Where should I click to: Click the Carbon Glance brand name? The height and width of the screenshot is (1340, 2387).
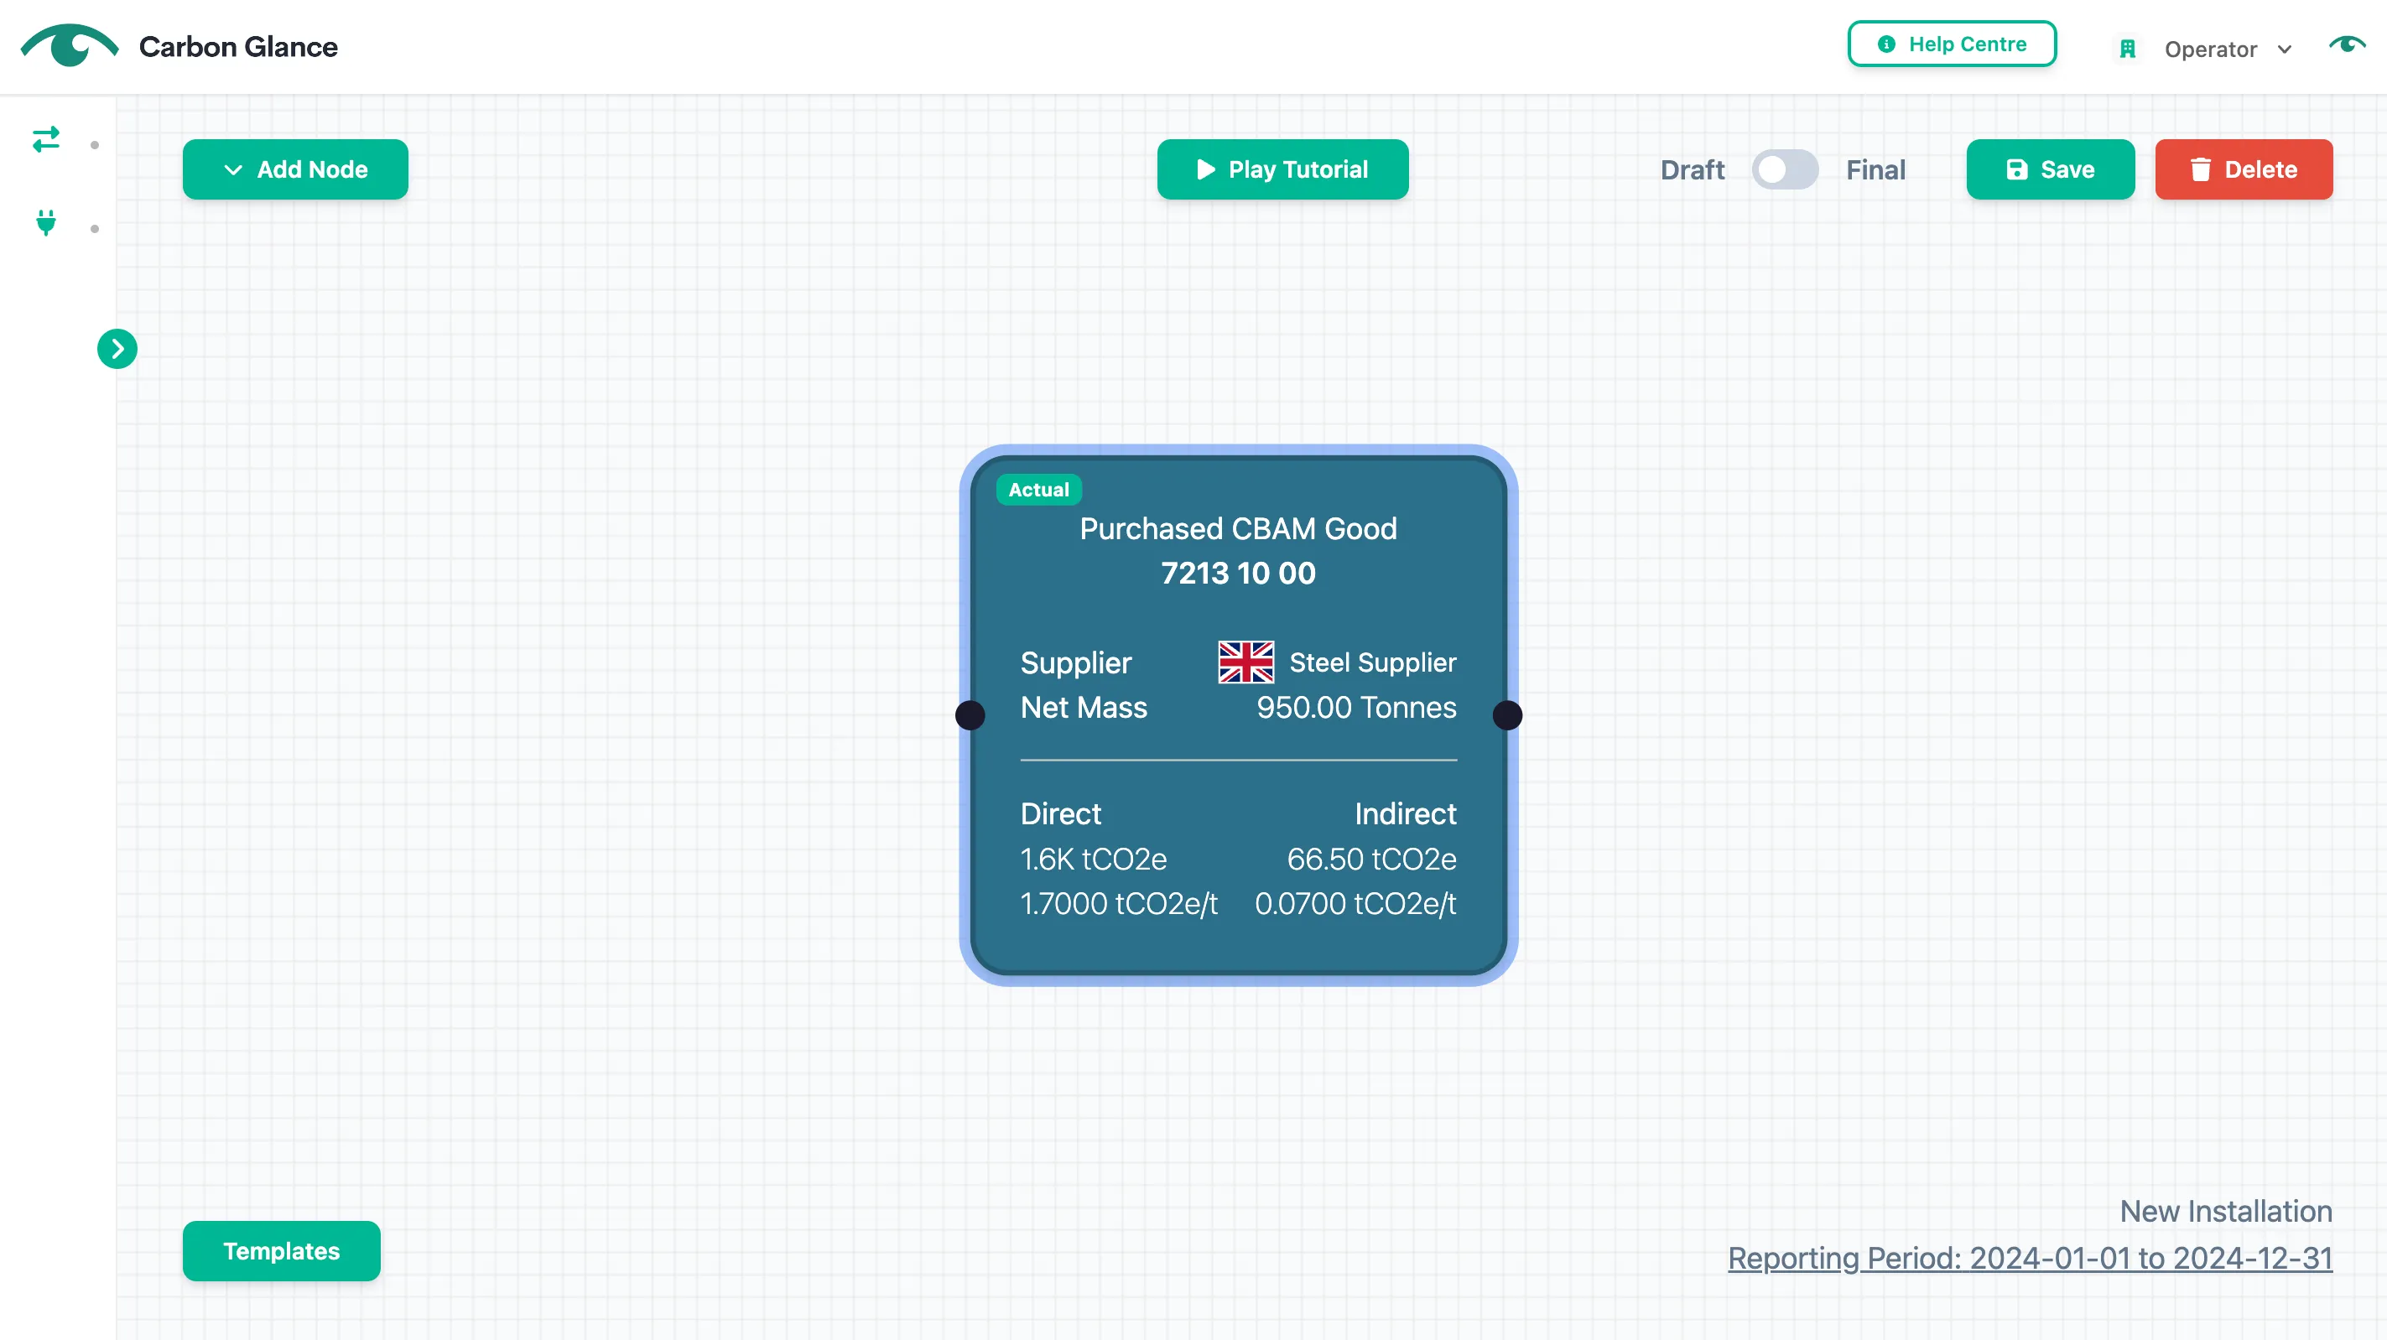pos(238,46)
